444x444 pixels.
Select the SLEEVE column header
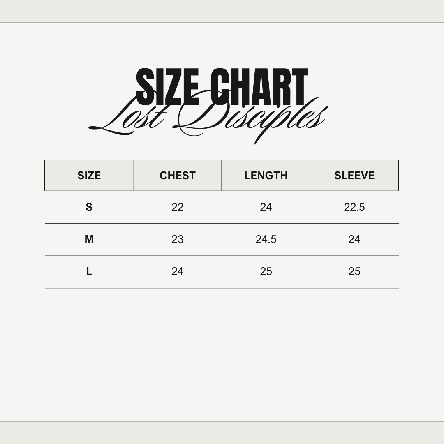click(354, 175)
